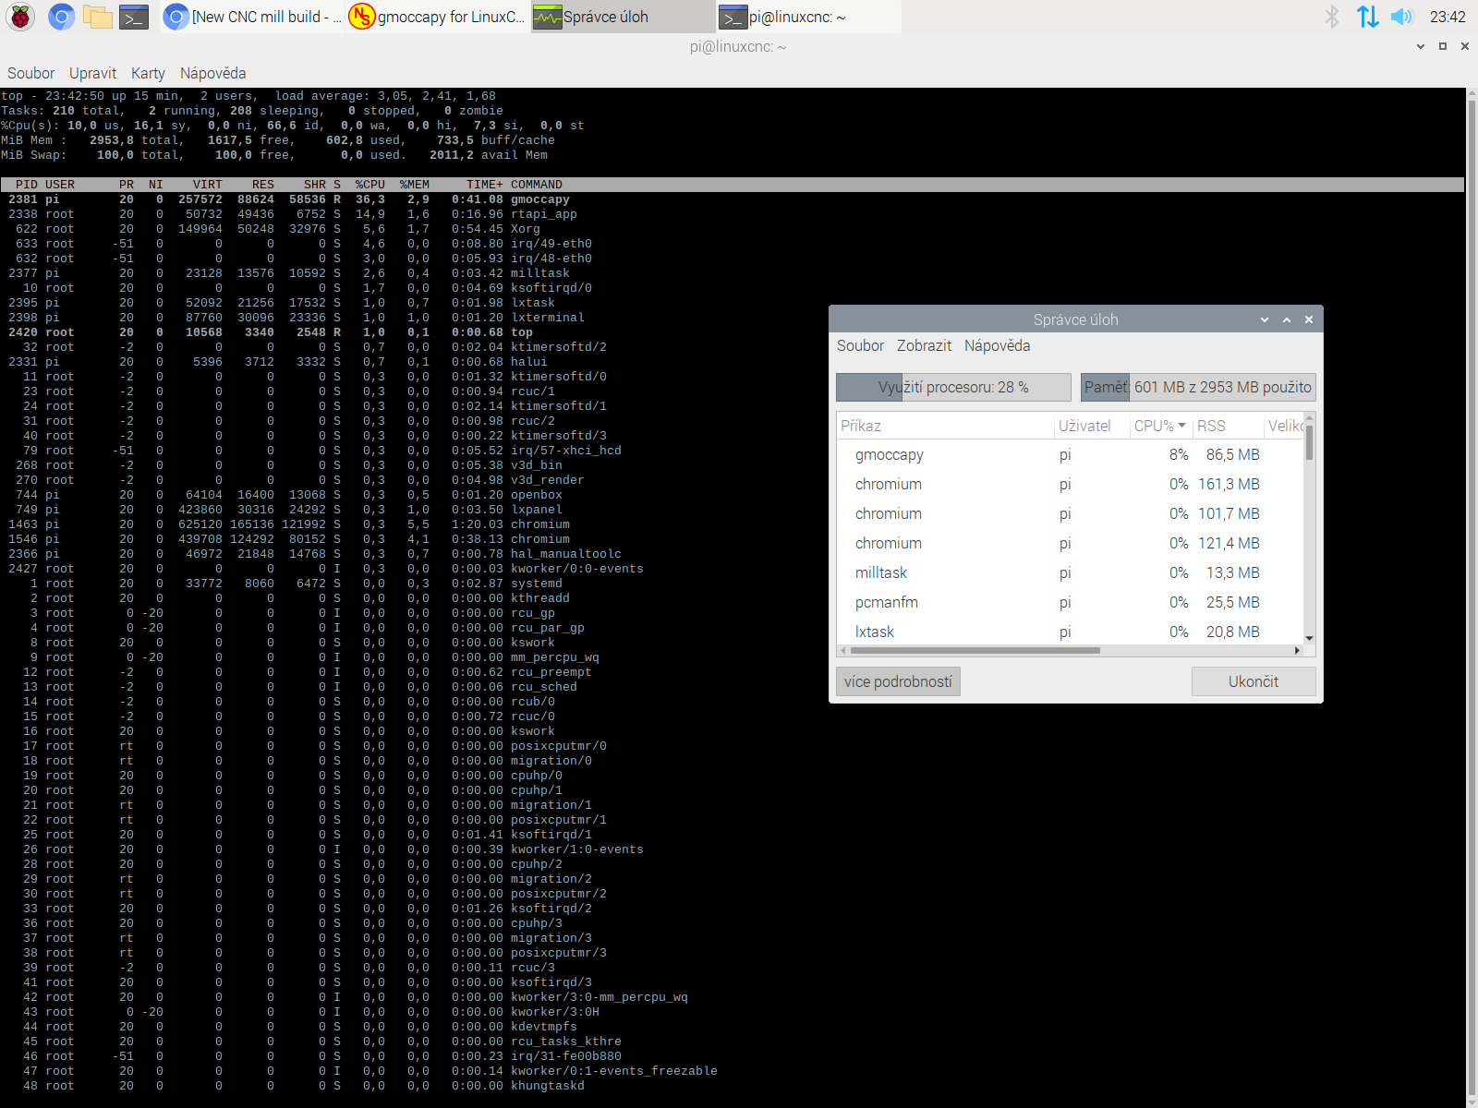1478x1108 pixels.
Task: Roll down the Správce úloh window menu arrow
Action: (x=1265, y=319)
